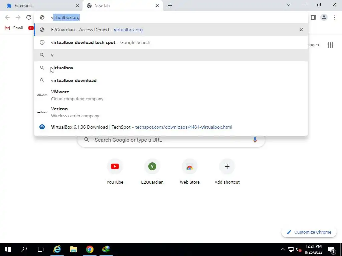Open the Google apps grid icon
The height and width of the screenshot is (256, 342).
point(330,45)
